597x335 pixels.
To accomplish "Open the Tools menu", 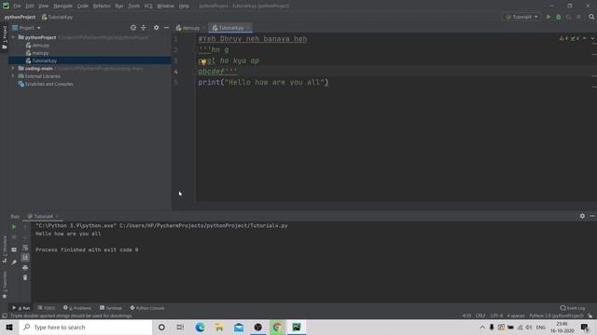I will [x=133, y=6].
